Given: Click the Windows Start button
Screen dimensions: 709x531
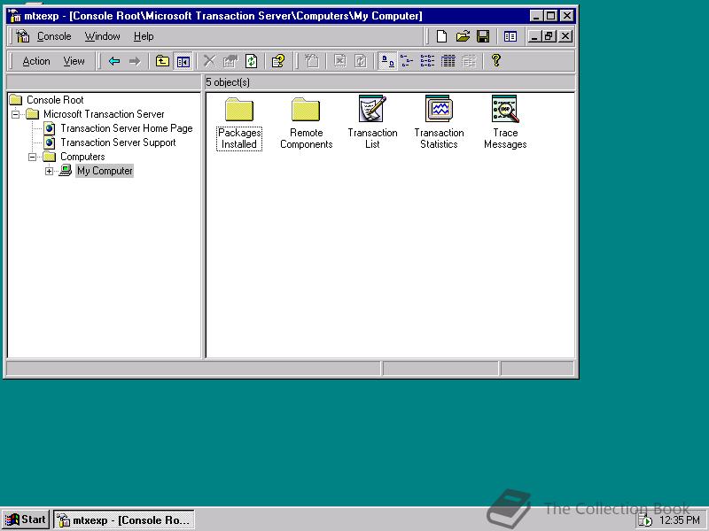Looking at the screenshot, I should pyautogui.click(x=26, y=519).
